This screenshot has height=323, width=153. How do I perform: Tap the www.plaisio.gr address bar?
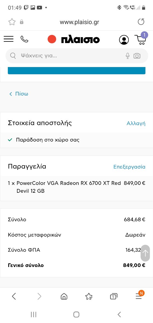(79, 22)
